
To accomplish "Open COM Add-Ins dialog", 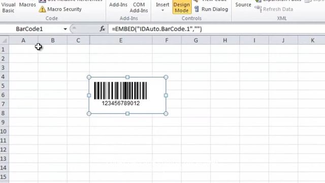I will [x=139, y=7].
